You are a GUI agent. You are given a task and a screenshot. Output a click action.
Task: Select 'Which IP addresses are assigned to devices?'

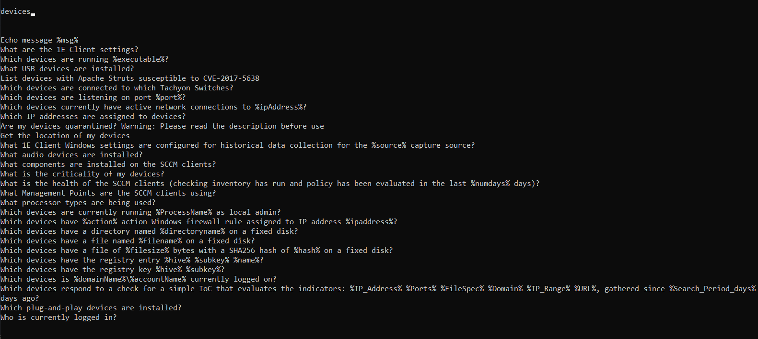click(93, 117)
